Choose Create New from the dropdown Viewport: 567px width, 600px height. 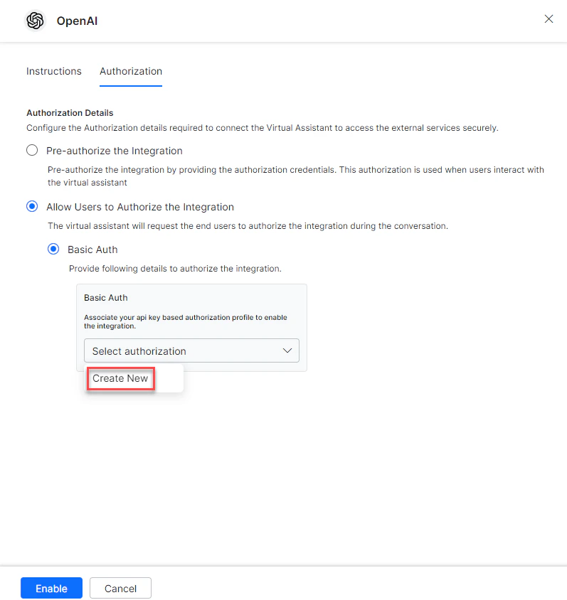coord(120,379)
